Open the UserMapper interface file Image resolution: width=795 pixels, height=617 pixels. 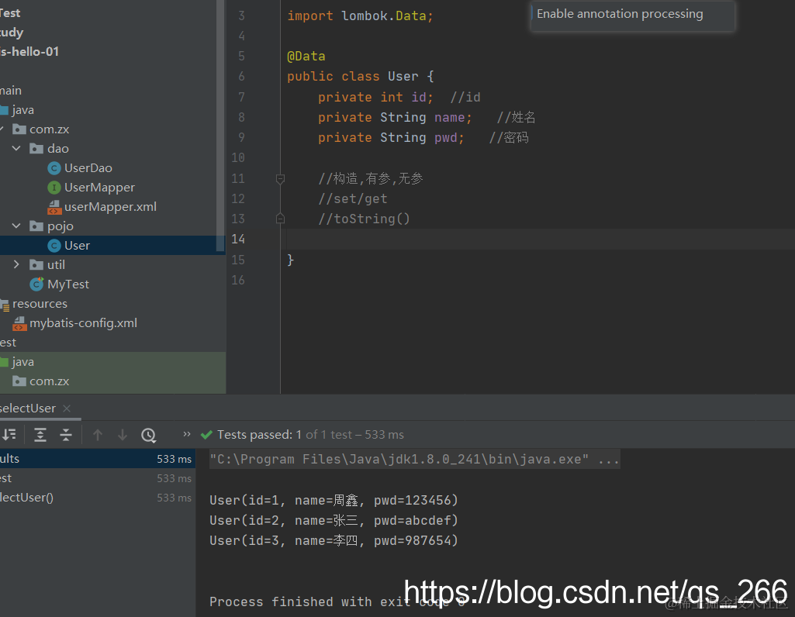pyautogui.click(x=99, y=188)
